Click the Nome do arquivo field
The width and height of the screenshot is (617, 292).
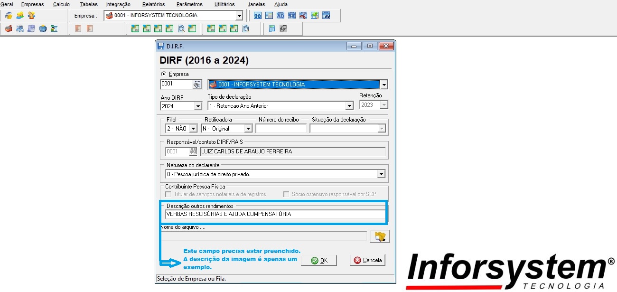click(x=263, y=236)
